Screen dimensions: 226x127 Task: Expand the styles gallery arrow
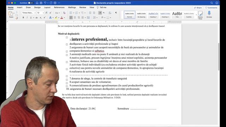196,15
